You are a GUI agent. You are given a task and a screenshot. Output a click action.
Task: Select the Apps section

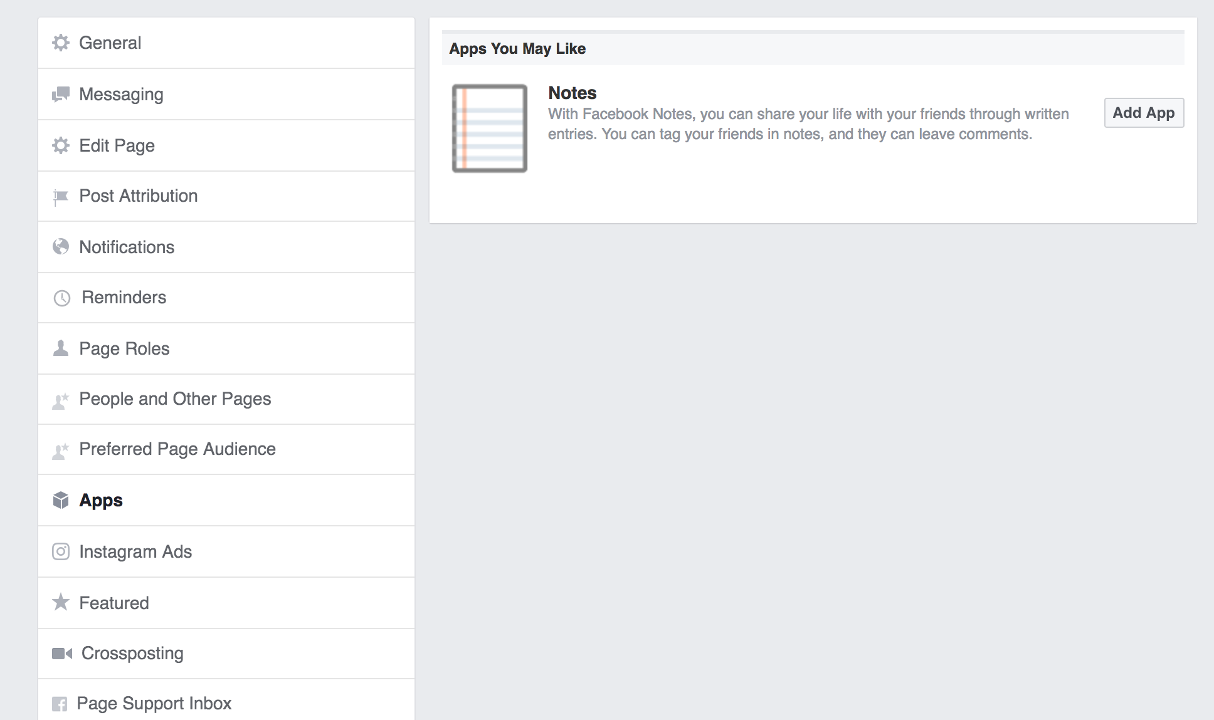point(226,500)
